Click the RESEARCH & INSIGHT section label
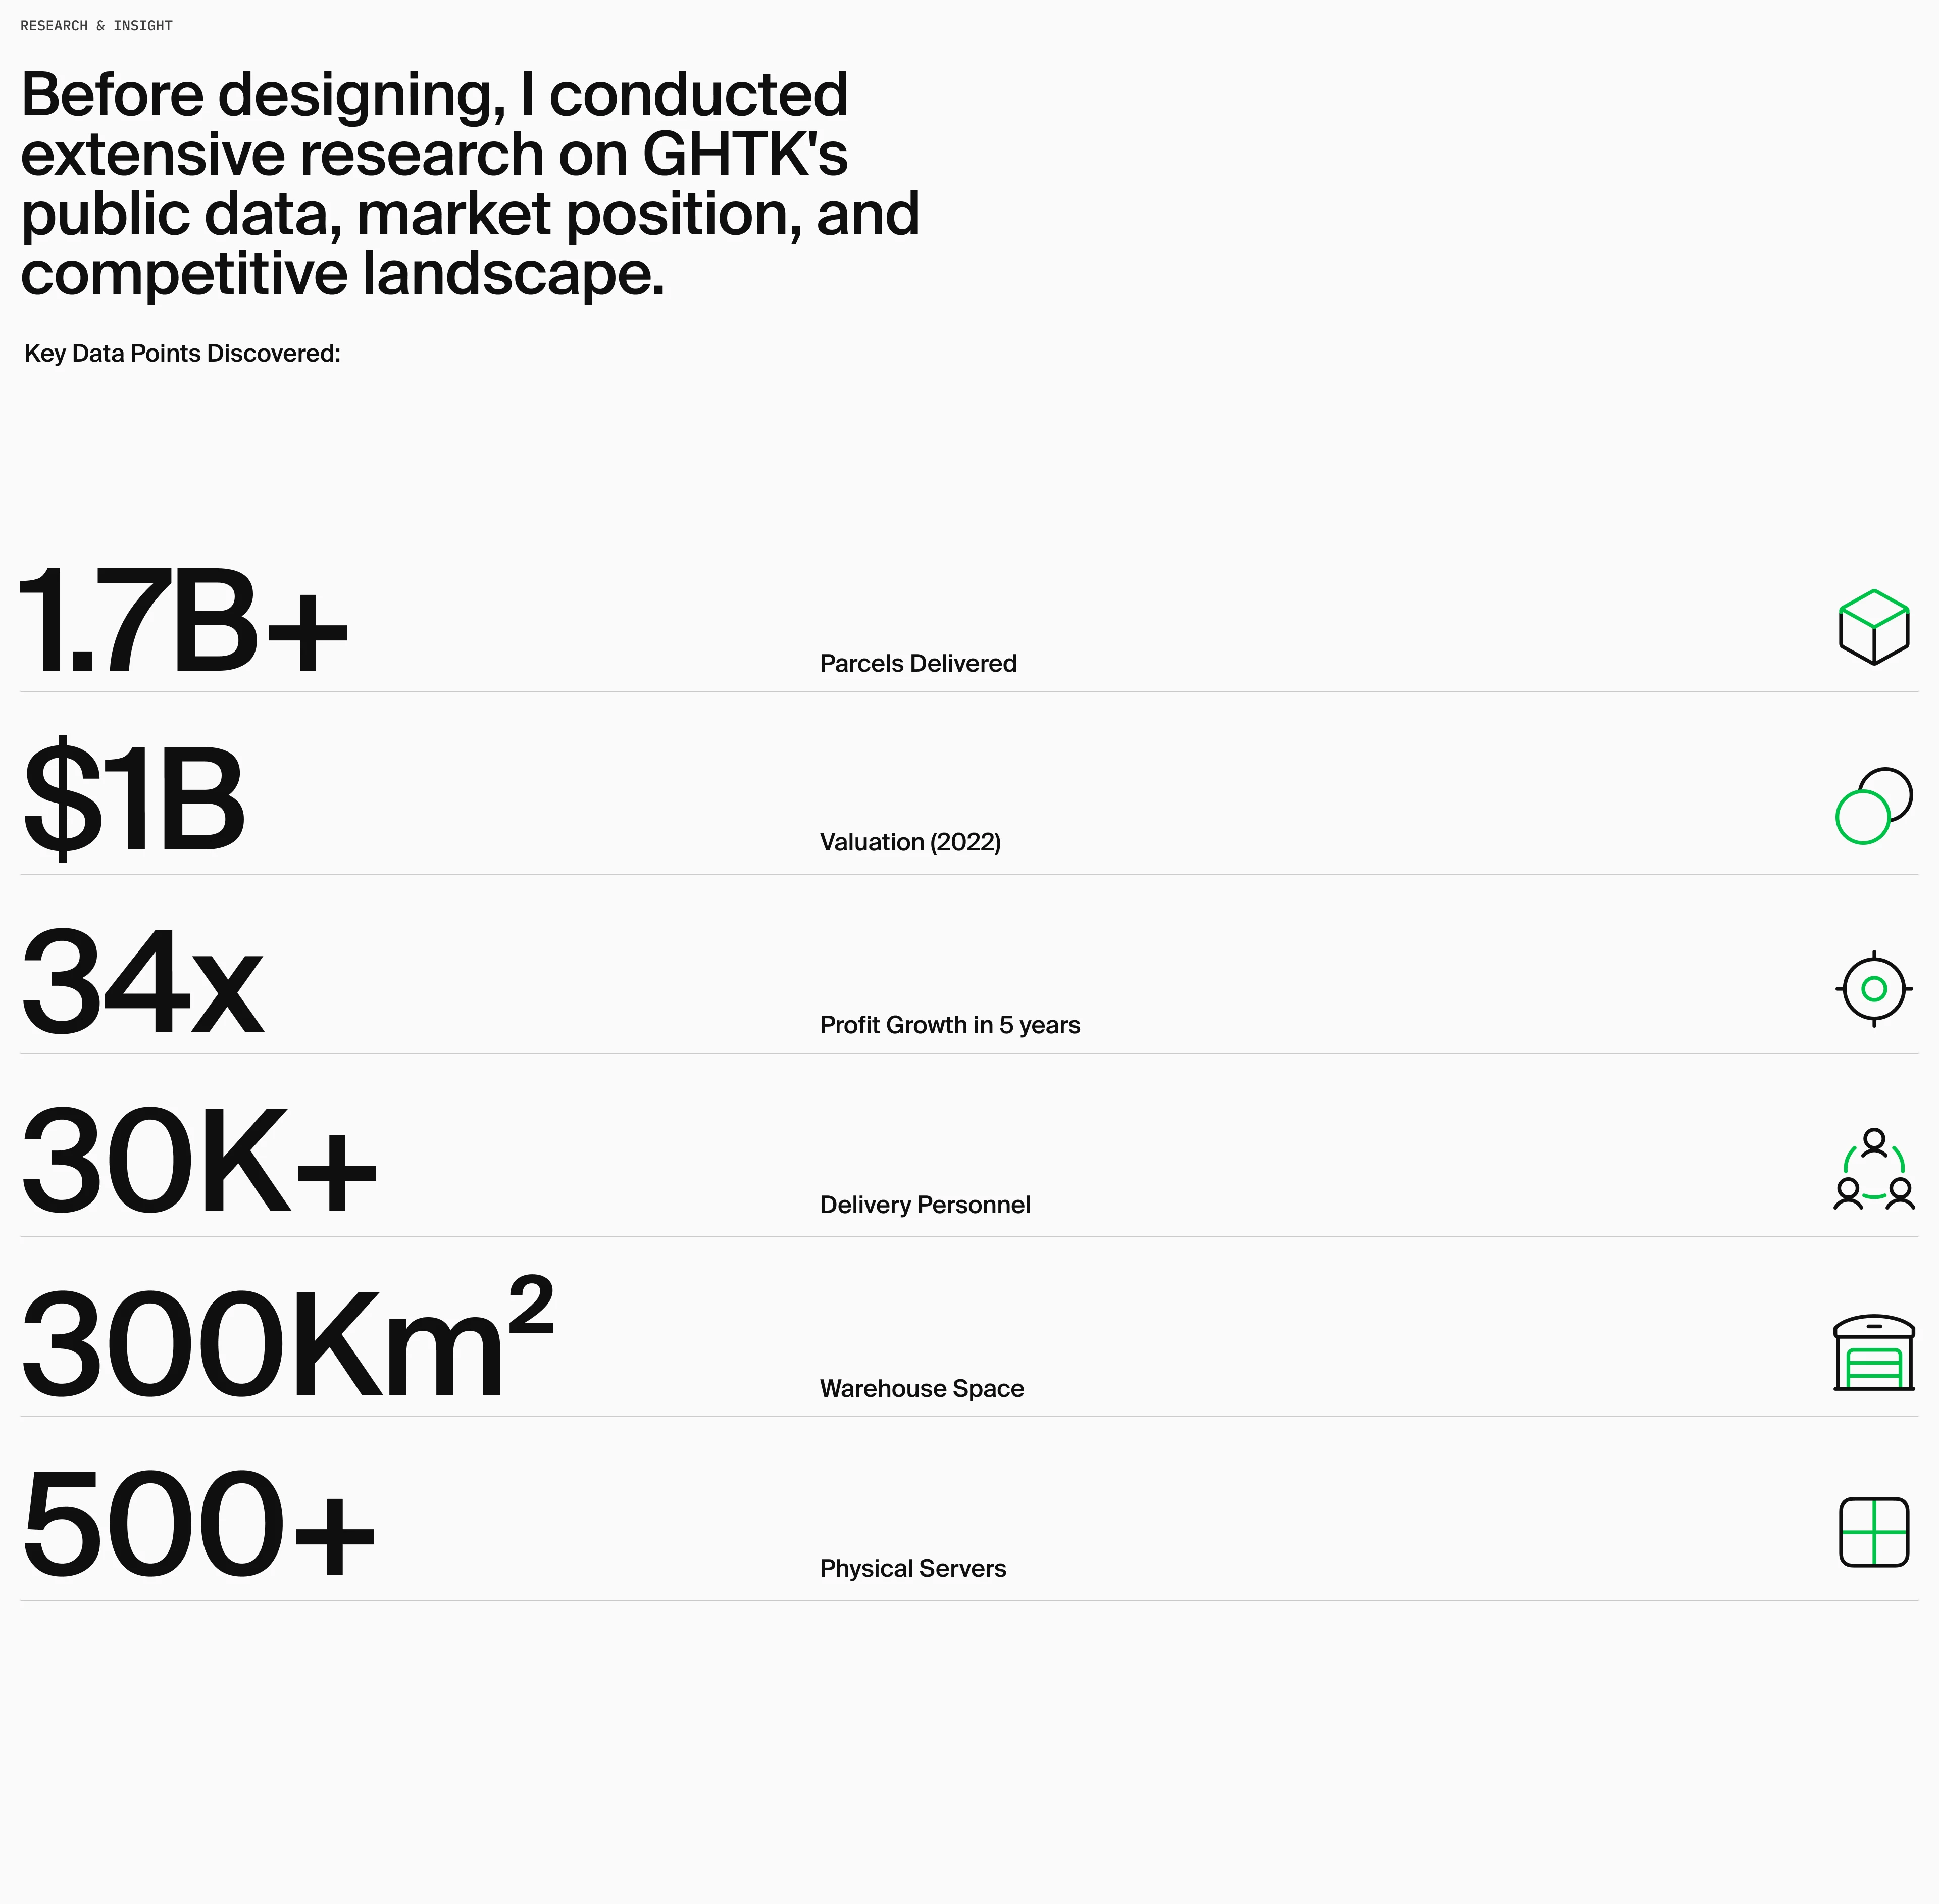The image size is (1939, 1904). (x=96, y=26)
